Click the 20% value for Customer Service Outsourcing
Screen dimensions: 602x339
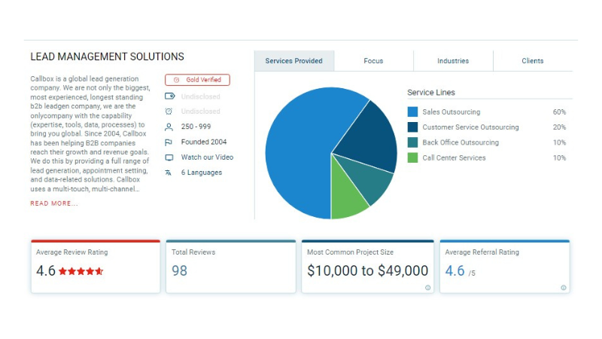click(x=559, y=127)
